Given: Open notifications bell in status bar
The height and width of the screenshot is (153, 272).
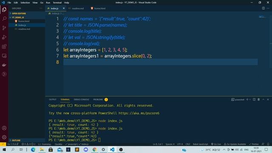Looking at the screenshot, I should 268,144.
